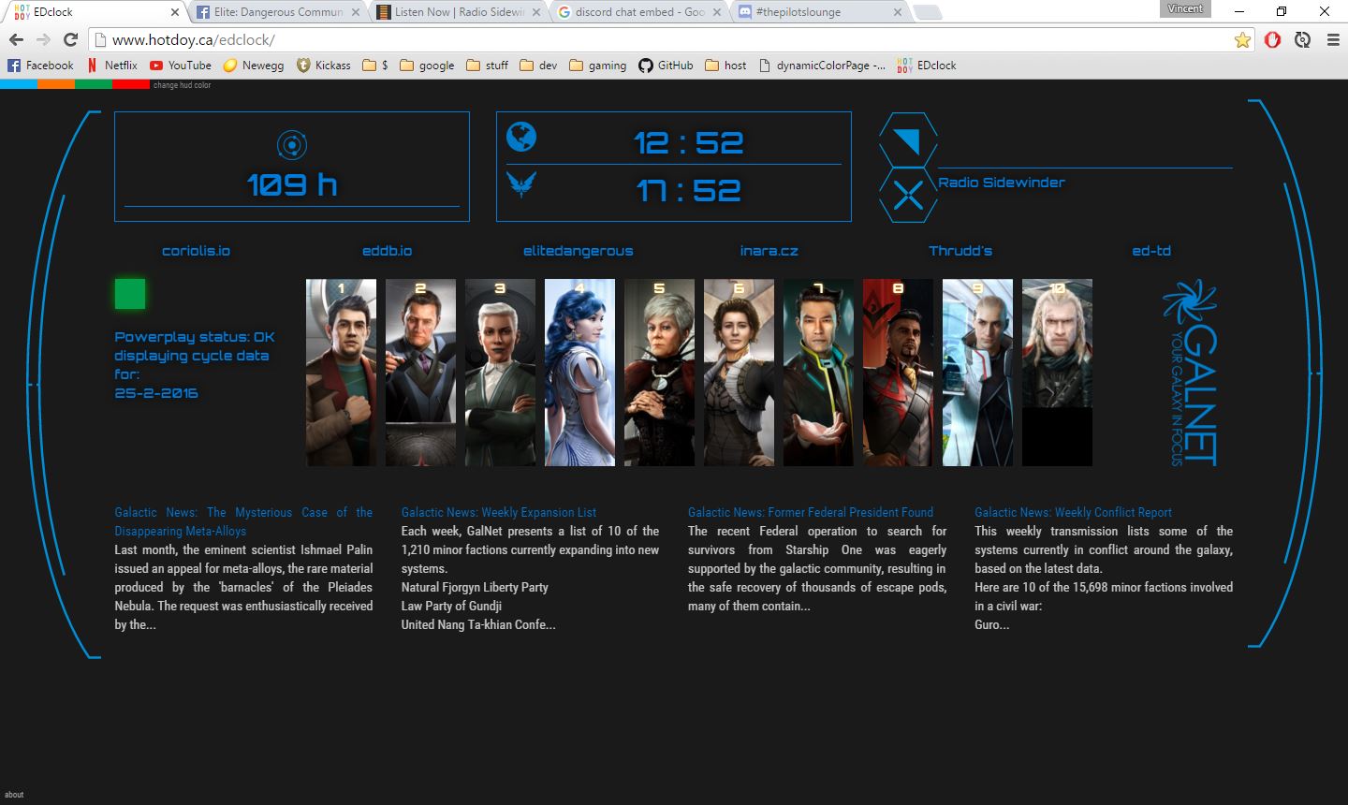Switch to #thepilotslounge tab

(820, 12)
